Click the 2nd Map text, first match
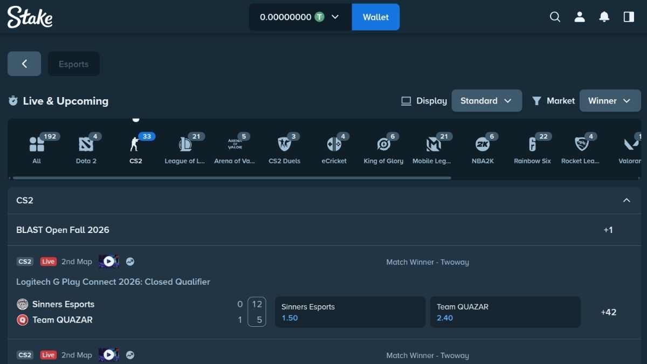Image resolution: width=647 pixels, height=364 pixels. coord(77,262)
